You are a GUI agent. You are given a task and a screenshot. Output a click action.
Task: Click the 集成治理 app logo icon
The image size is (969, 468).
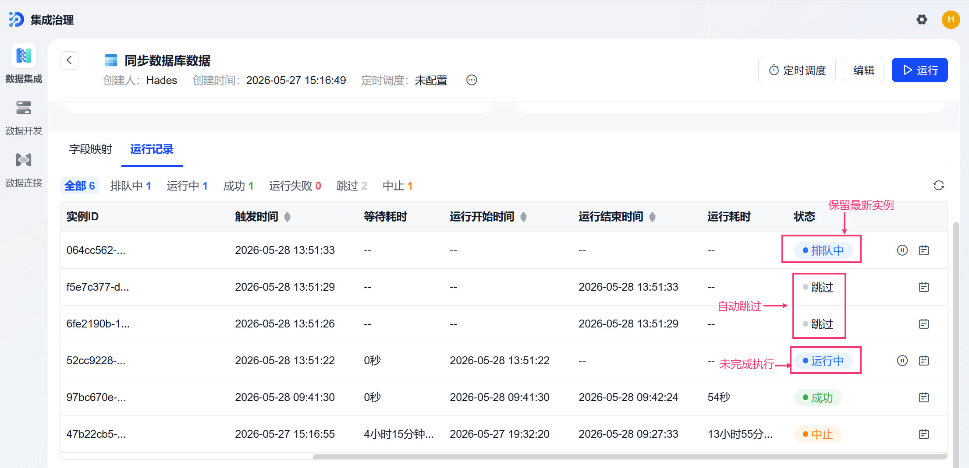click(16, 19)
